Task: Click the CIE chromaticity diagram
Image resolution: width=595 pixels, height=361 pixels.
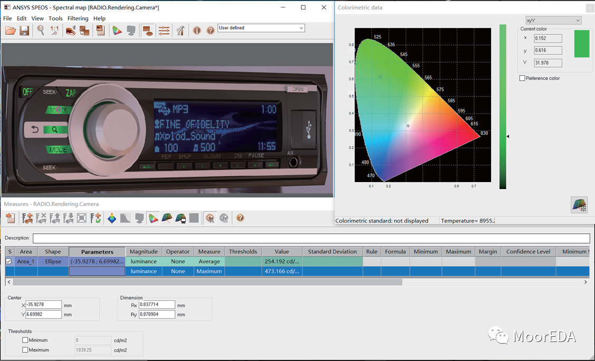Action: point(423,105)
